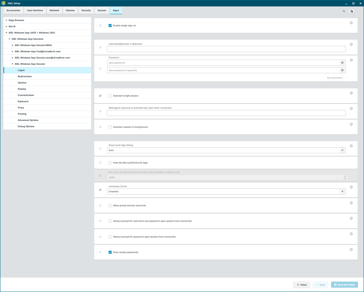Click the Username@domain input field
This screenshot has height=292, width=364.
226,49
